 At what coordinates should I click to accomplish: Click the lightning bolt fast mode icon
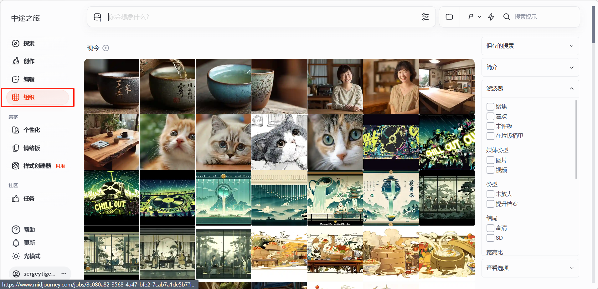[x=491, y=17]
